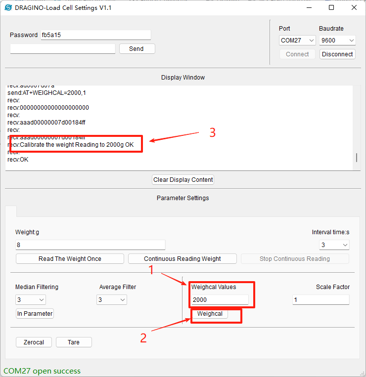Click the In Parameter button
366x377 pixels.
click(35, 314)
